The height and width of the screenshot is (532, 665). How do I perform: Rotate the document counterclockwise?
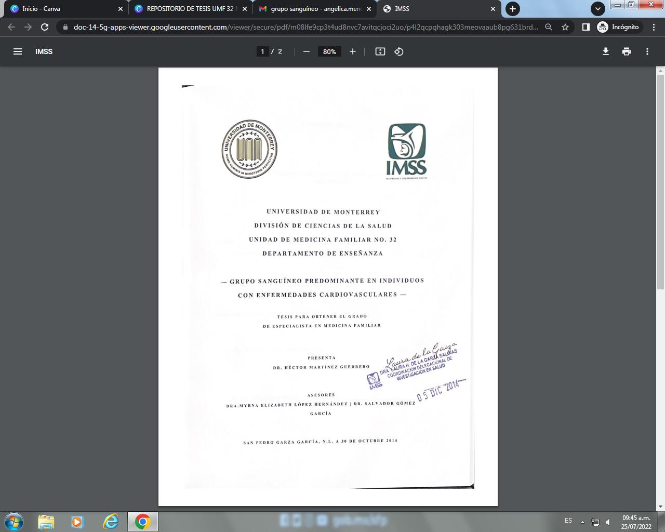click(x=399, y=51)
